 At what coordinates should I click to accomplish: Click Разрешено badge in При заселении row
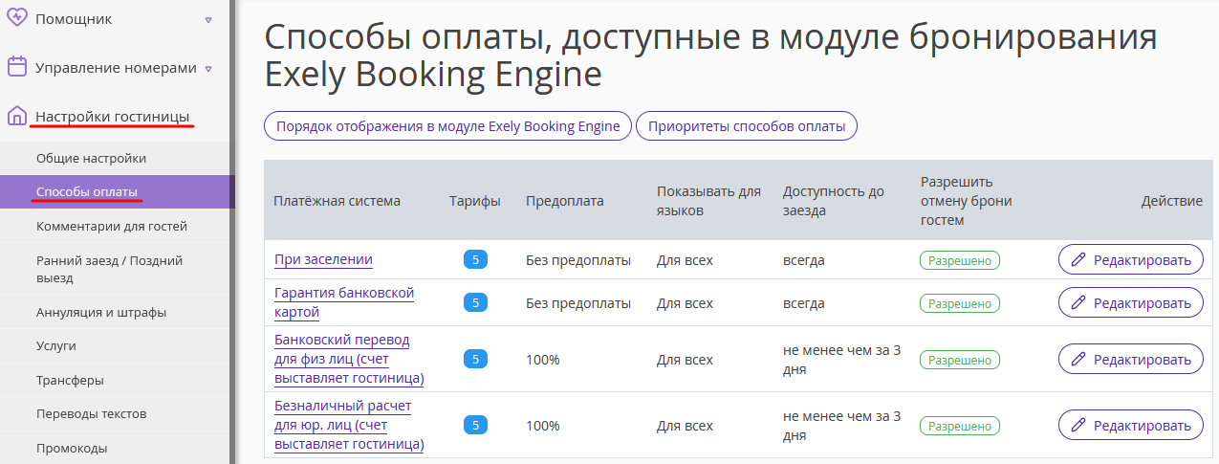[960, 260]
